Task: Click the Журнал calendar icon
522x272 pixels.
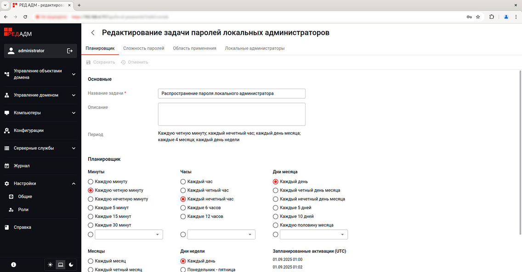Action: (x=6, y=166)
